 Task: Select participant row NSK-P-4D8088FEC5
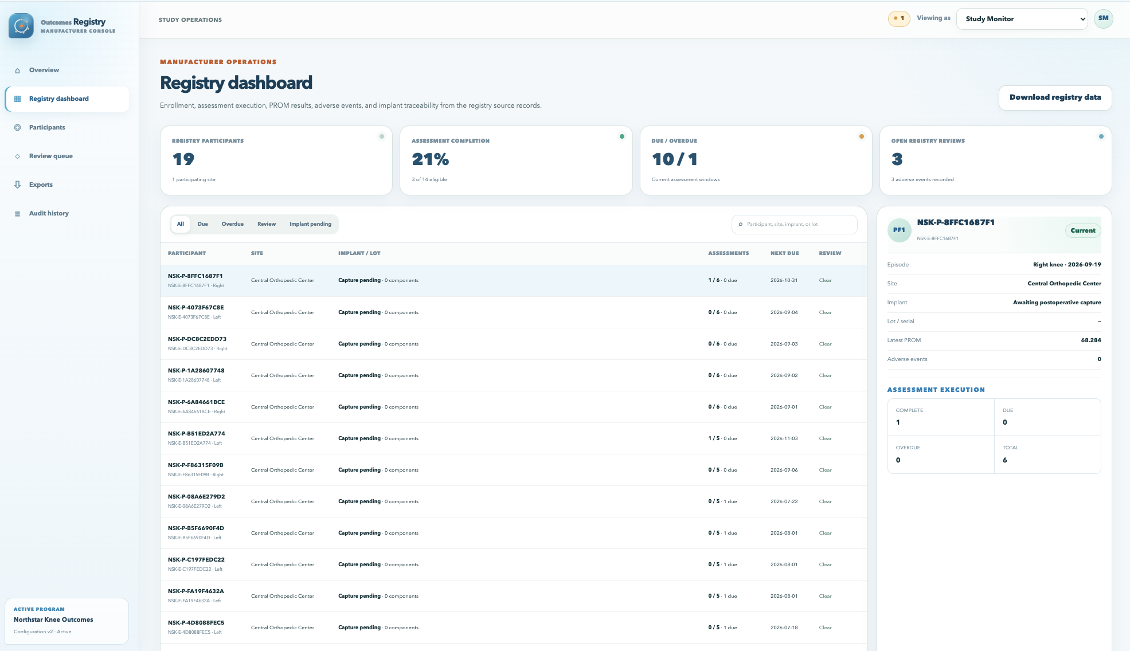(x=514, y=628)
